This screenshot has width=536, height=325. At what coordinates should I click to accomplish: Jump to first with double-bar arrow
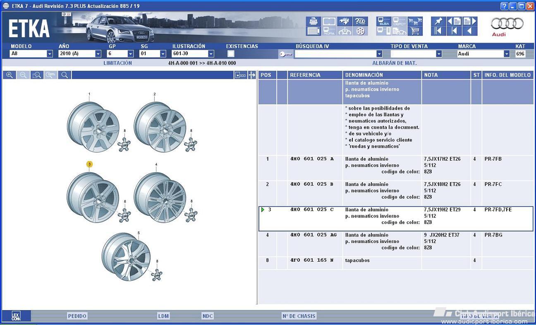pos(438,31)
